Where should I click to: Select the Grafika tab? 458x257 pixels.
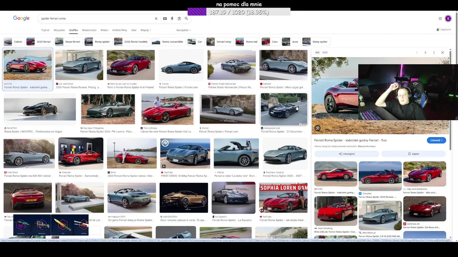pyautogui.click(x=73, y=30)
